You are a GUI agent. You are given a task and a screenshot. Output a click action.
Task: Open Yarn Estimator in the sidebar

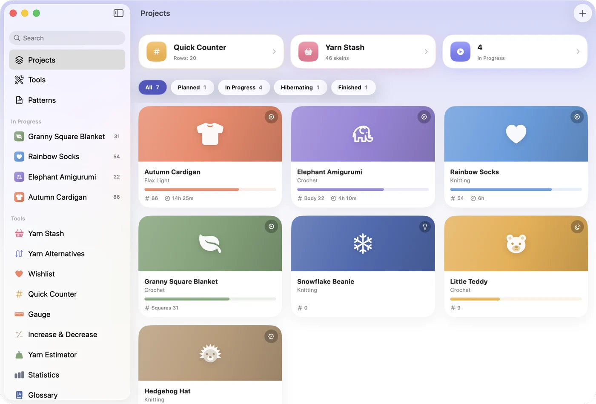(67, 355)
